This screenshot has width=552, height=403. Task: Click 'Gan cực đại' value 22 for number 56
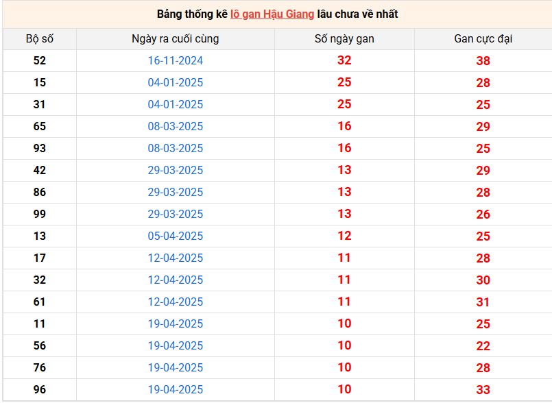[x=483, y=346]
